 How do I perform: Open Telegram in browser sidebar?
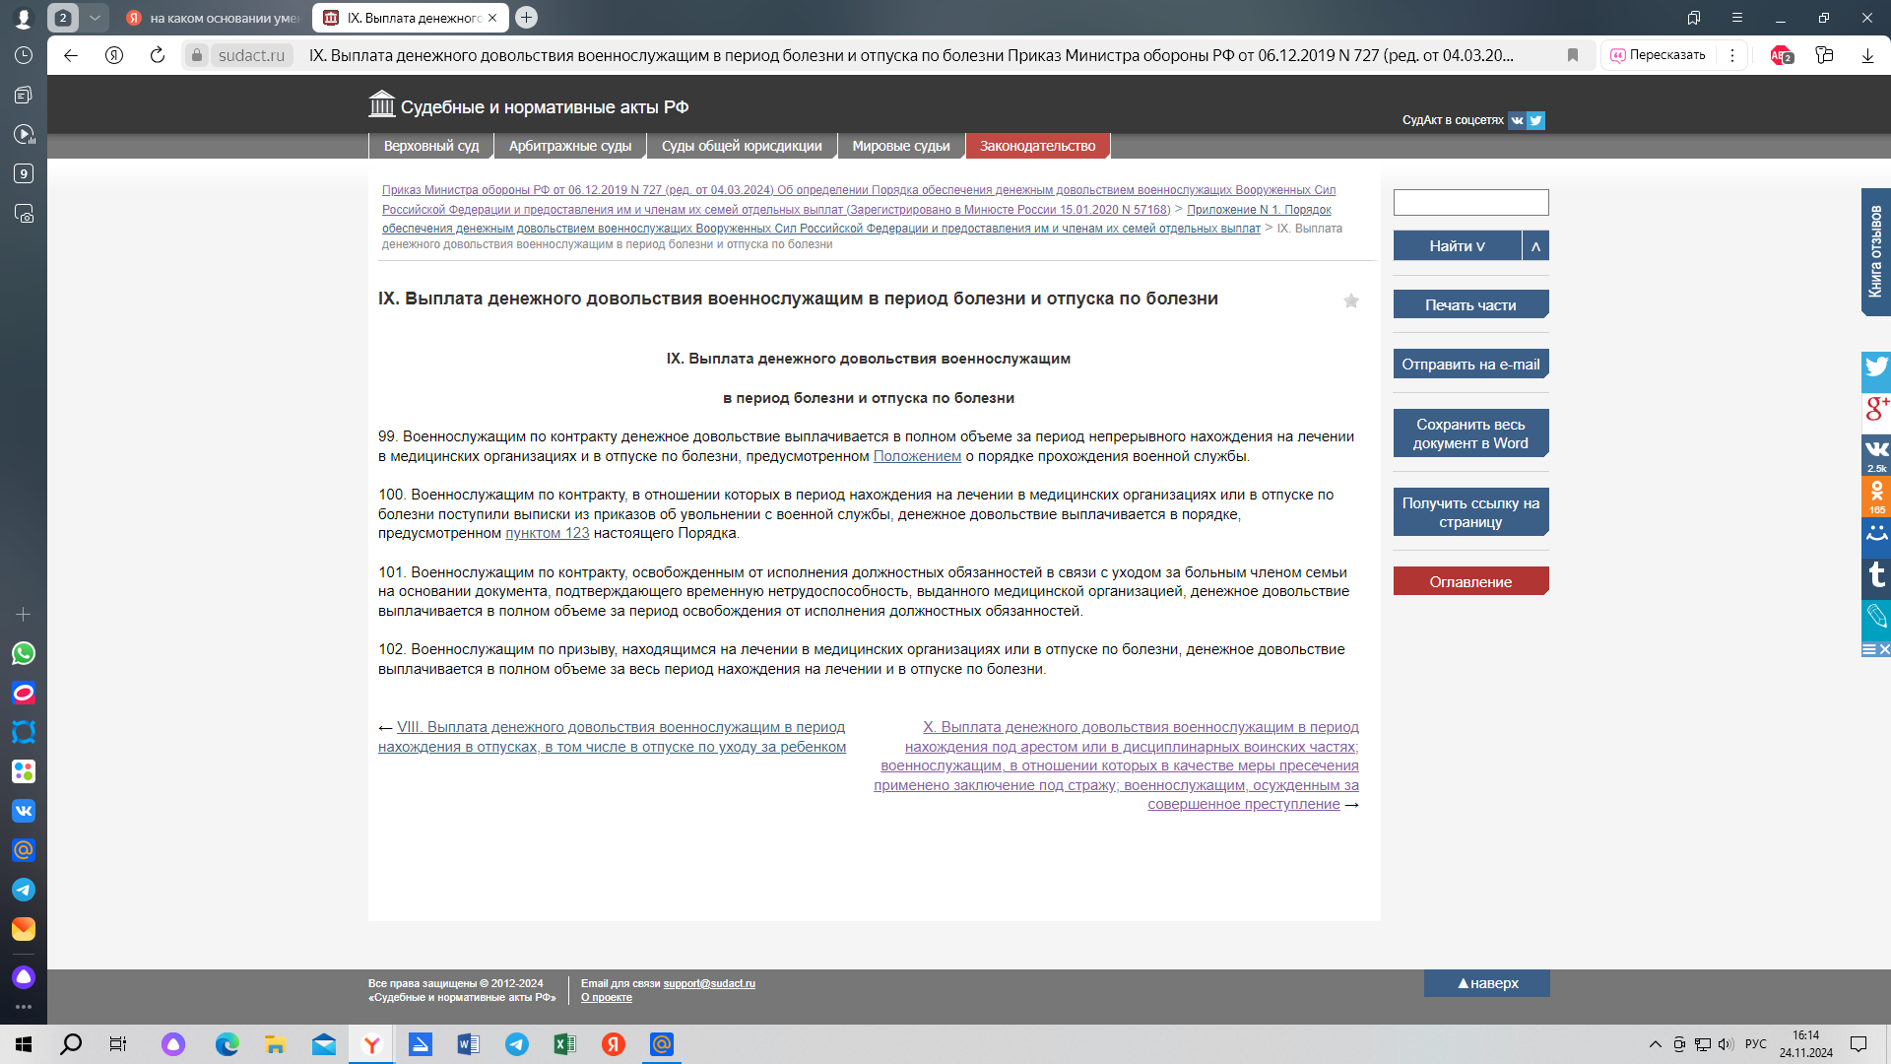click(24, 890)
